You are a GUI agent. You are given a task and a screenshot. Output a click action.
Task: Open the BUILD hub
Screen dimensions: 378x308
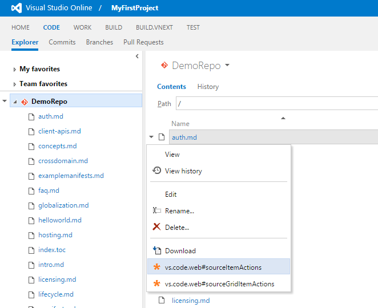[114, 27]
